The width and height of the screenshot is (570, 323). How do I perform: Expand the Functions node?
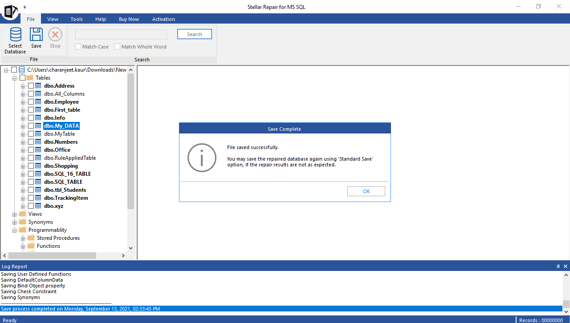[23, 246]
